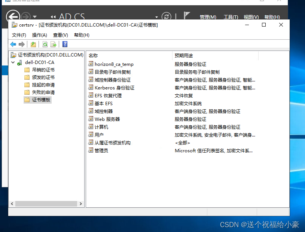Select the Web 服务器 template name
305x232 pixels.
[x=107, y=119]
